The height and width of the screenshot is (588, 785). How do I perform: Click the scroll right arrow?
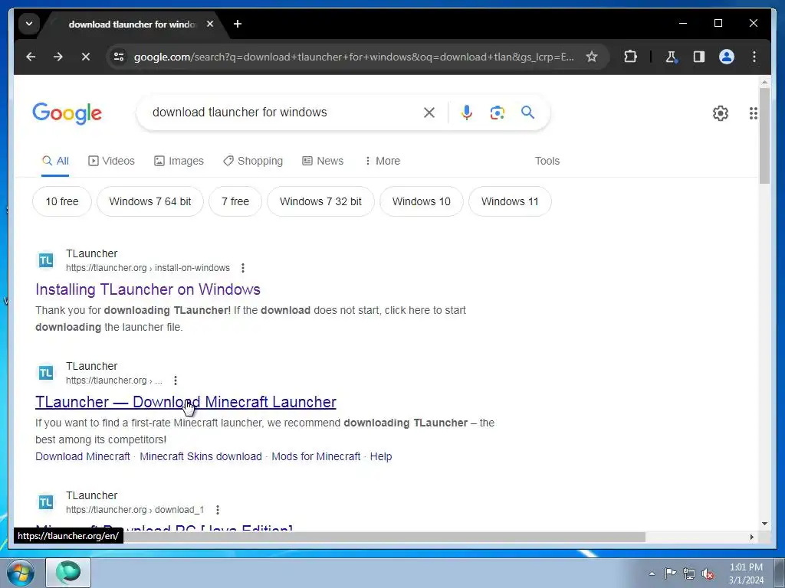click(751, 537)
